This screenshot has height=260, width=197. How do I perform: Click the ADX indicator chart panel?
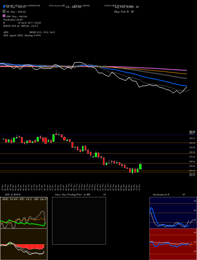click(x=24, y=213)
